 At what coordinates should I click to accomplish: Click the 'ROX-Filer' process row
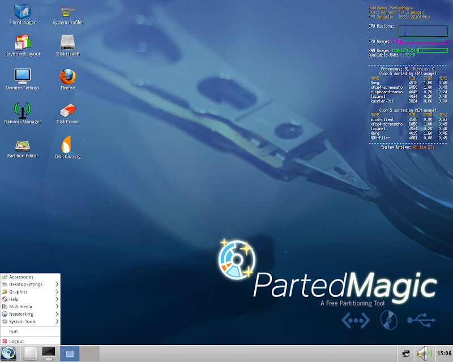[409, 138]
